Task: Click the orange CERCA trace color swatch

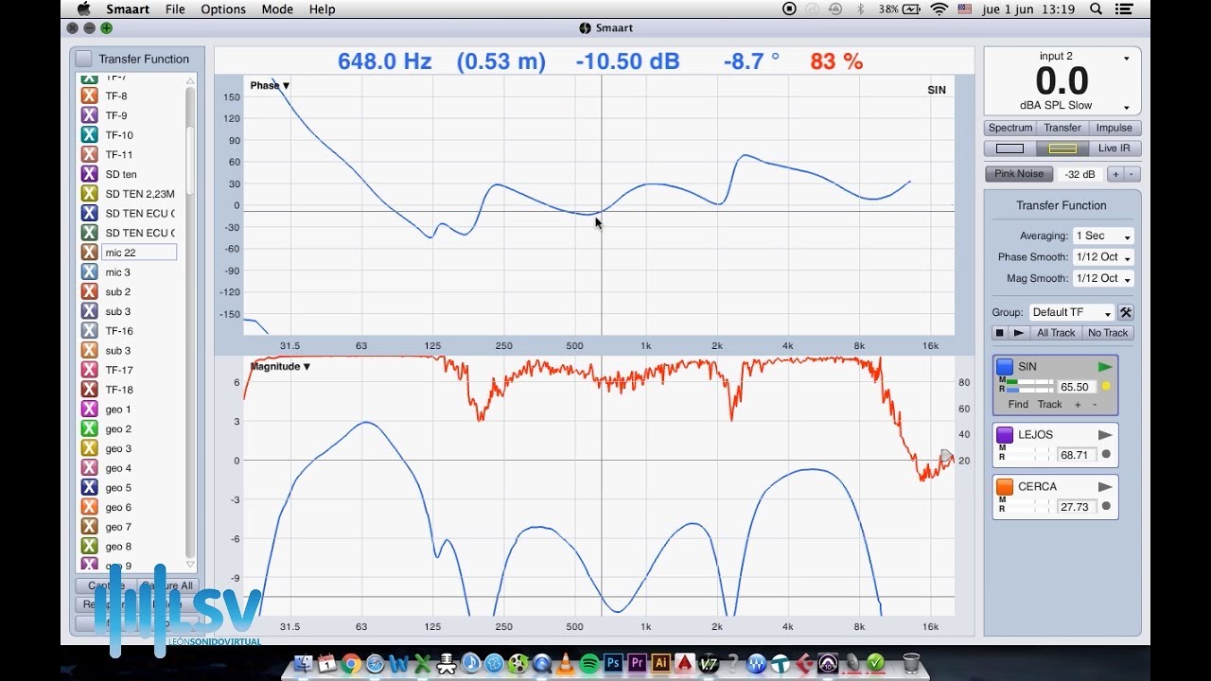Action: tap(1005, 487)
